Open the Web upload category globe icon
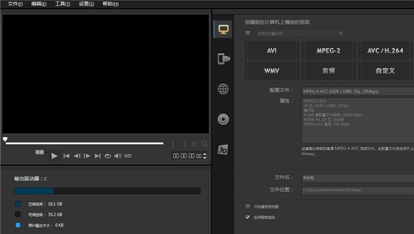Image resolution: width=414 pixels, height=234 pixels. pos(223,89)
